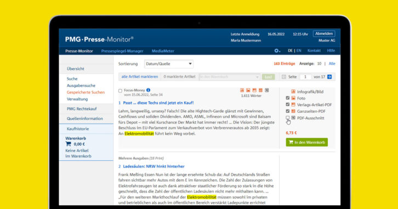Enable the PDF-Ausschnitt checkbox

click(288, 118)
